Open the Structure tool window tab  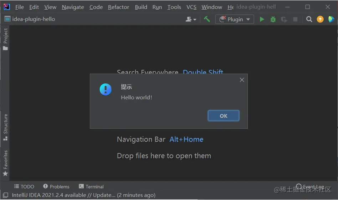point(5,127)
